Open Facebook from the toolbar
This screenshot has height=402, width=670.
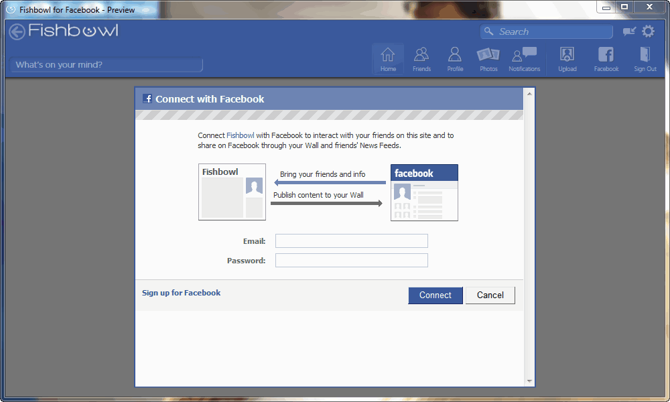606,59
